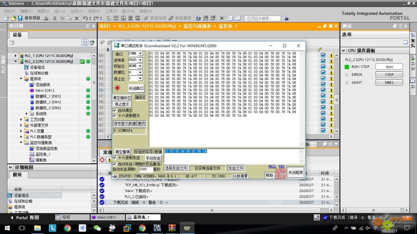Image resolution: width=417 pixels, height=234 pixels.
Task: Toggle the 十六进制发送 (hex send) checkbox
Action: (115, 158)
